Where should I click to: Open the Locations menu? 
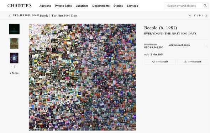82,6
